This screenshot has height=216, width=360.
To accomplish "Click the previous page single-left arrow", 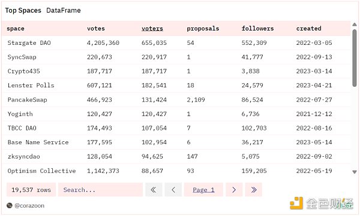I will tap(173, 190).
